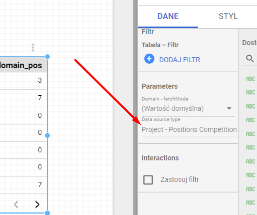Go to next table page arrow
Screen dimensions: 257x215
click(37, 204)
